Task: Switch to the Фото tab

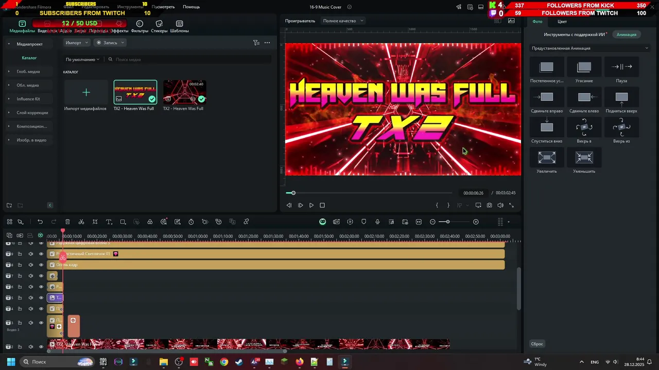Action: point(537,22)
